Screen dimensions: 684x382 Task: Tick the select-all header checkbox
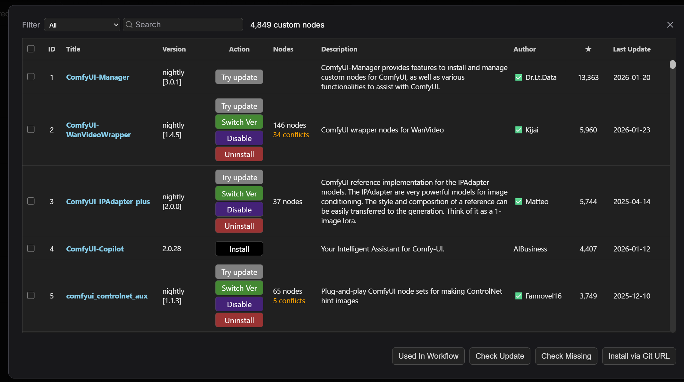[31, 49]
